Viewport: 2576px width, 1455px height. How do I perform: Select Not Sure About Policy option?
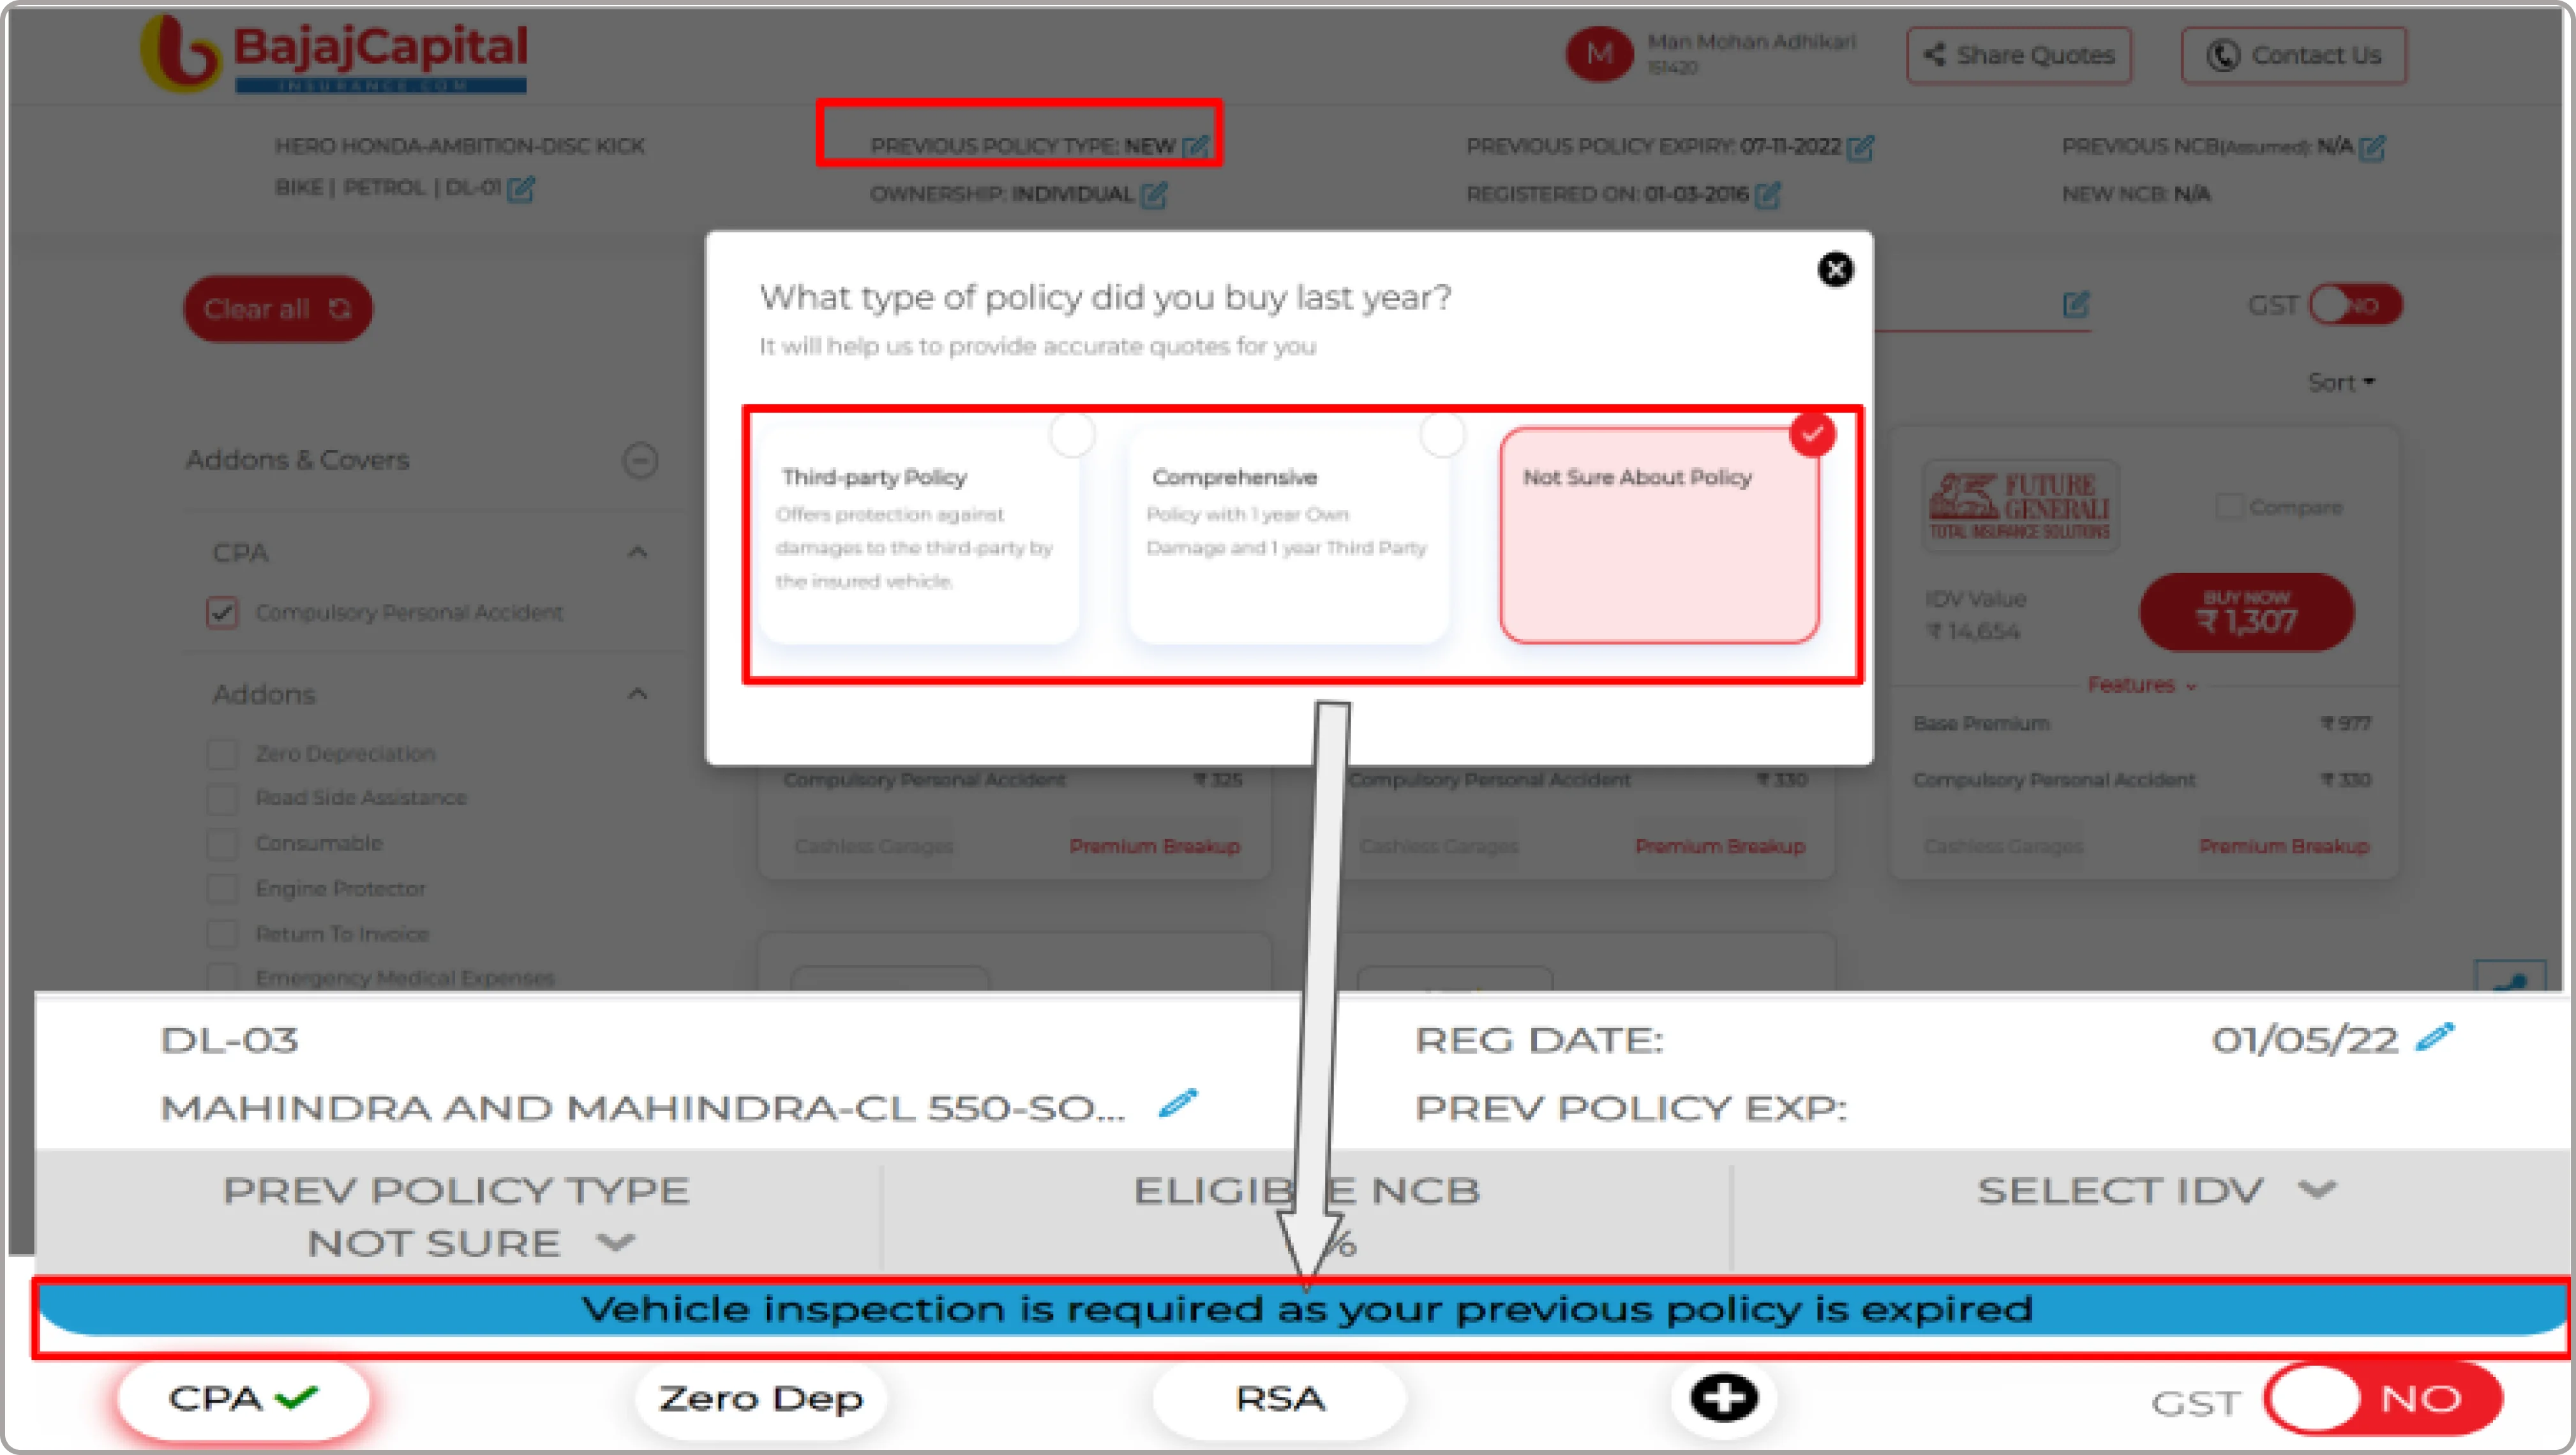click(x=1659, y=535)
